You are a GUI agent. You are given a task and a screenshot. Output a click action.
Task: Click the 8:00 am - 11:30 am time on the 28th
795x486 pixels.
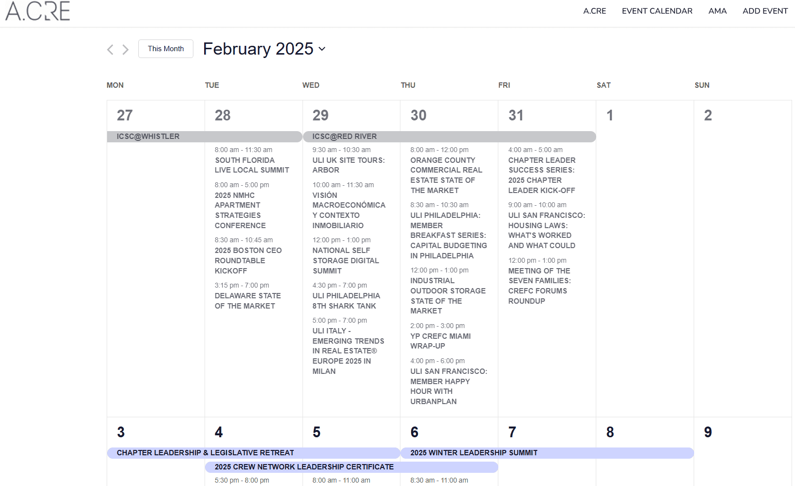[x=244, y=150]
